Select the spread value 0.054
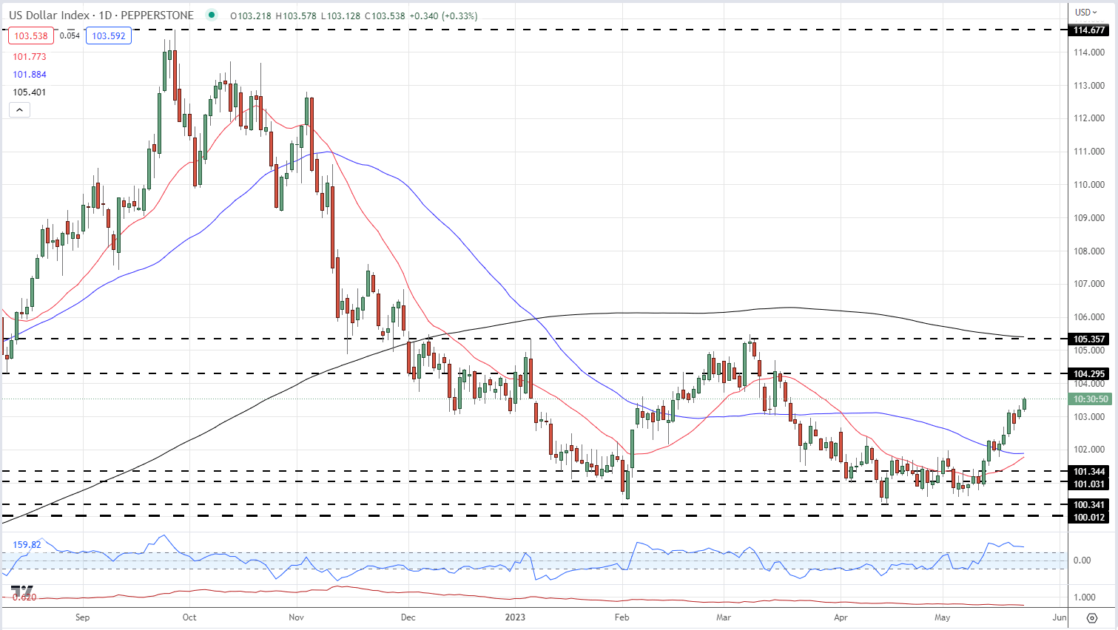 [x=70, y=35]
